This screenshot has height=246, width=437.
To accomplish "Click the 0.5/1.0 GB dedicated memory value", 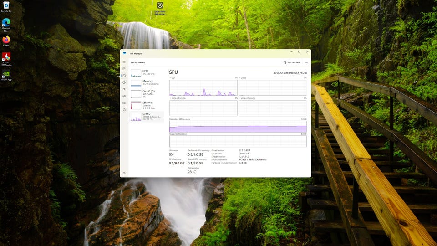I will [x=195, y=154].
